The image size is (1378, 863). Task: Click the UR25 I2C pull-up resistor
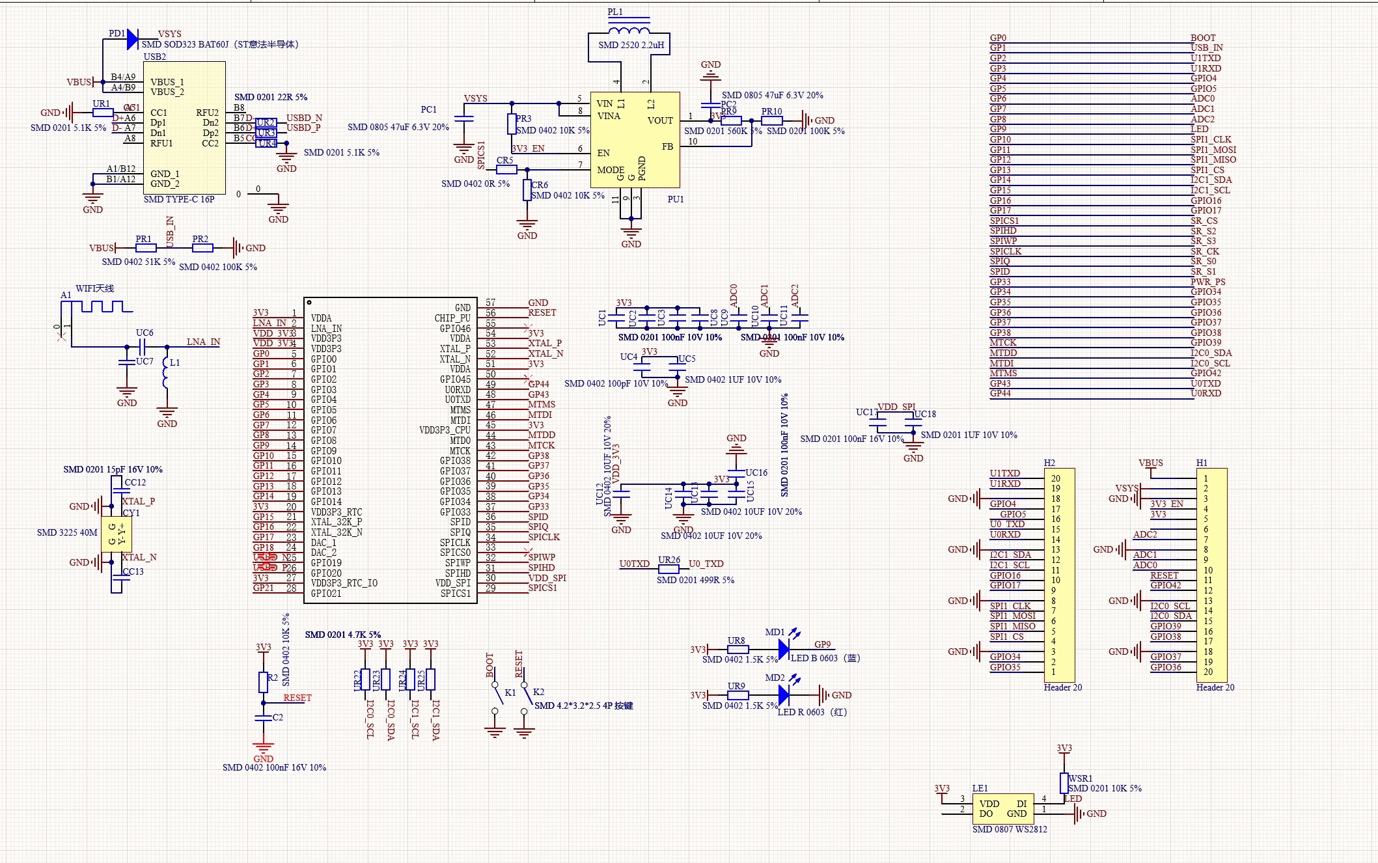[430, 679]
